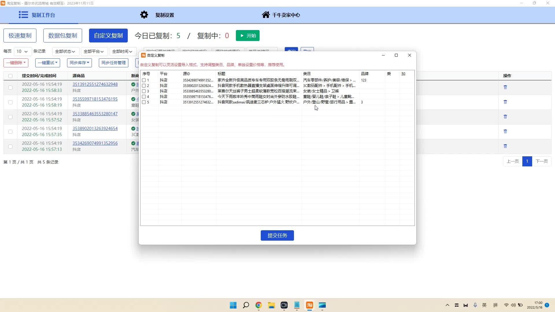Show hidden tray icons chevron
This screenshot has height=312, width=555.
pos(447,305)
